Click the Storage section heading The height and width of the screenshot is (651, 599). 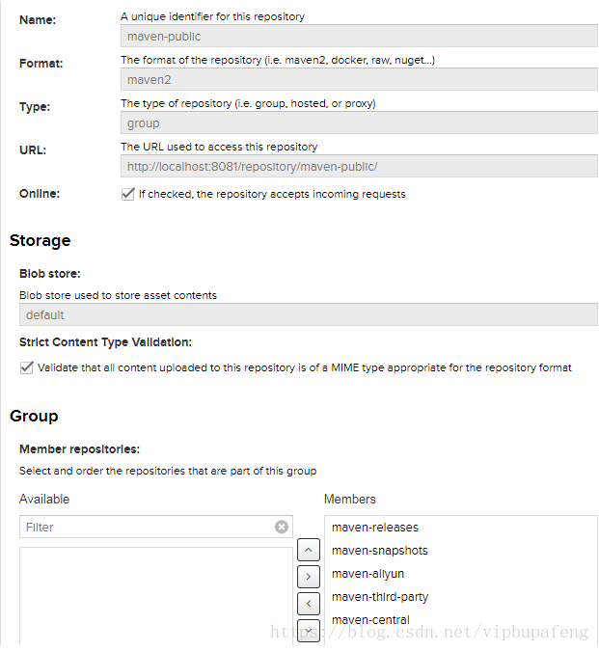pyautogui.click(x=41, y=240)
